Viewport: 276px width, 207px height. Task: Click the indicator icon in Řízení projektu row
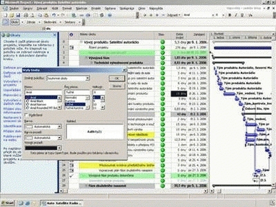coord(72,47)
